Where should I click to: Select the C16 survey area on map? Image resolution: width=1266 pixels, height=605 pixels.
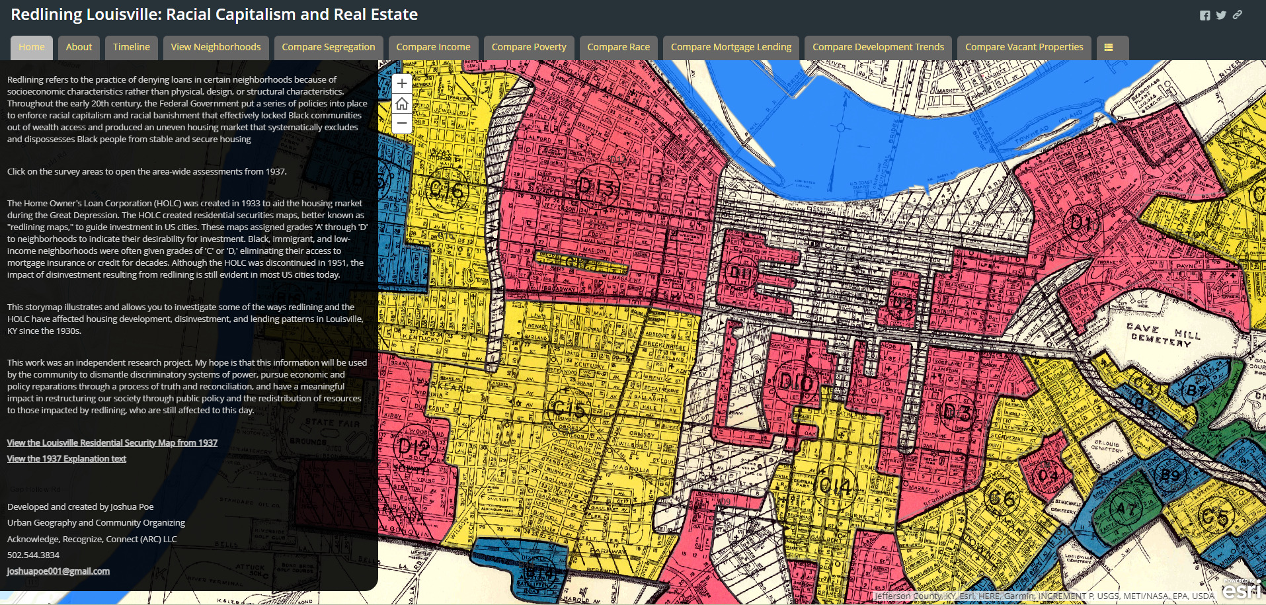pos(447,190)
